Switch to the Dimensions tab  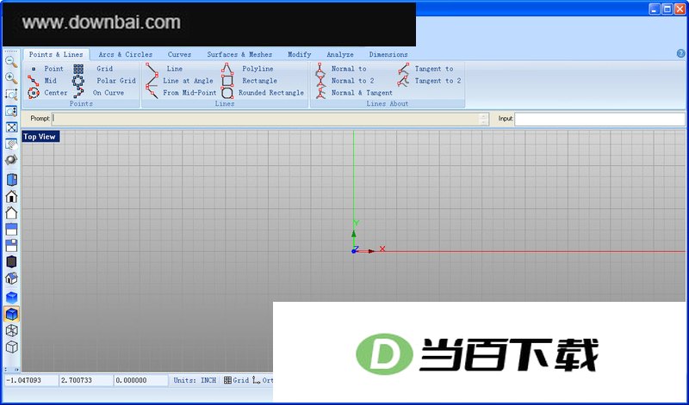click(x=388, y=54)
